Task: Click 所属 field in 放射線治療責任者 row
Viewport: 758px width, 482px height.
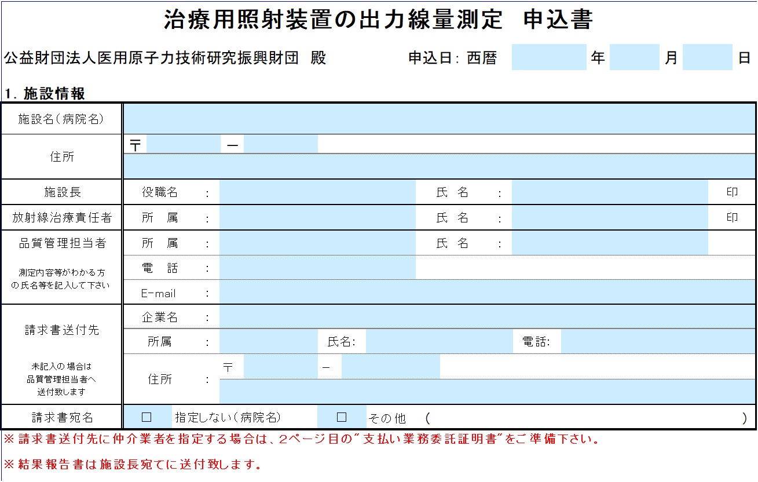Action: pos(317,218)
